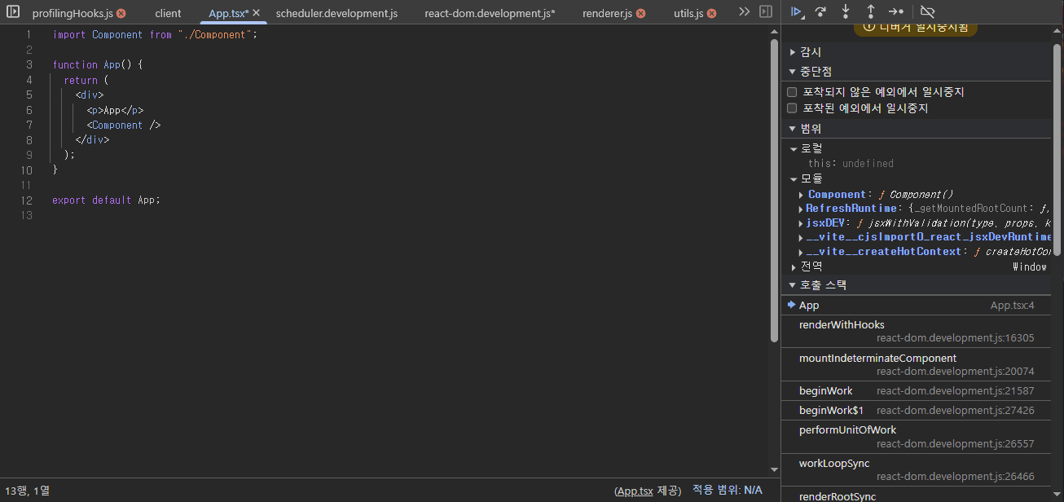The height and width of the screenshot is (502, 1064).
Task: Hide the debugger sidebar panel icon
Action: pos(765,12)
